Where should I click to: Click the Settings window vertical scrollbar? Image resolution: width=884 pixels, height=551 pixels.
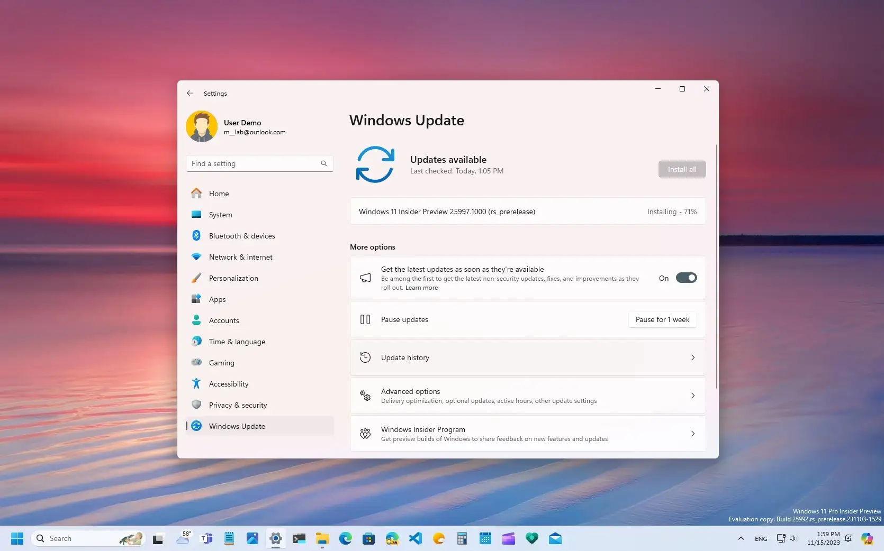pos(717,267)
